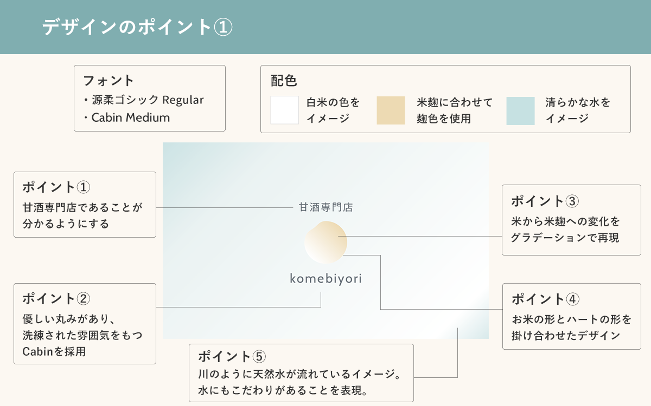Select the ポイント② Cabin callout box
Image resolution: width=651 pixels, height=406 pixels.
85,324
